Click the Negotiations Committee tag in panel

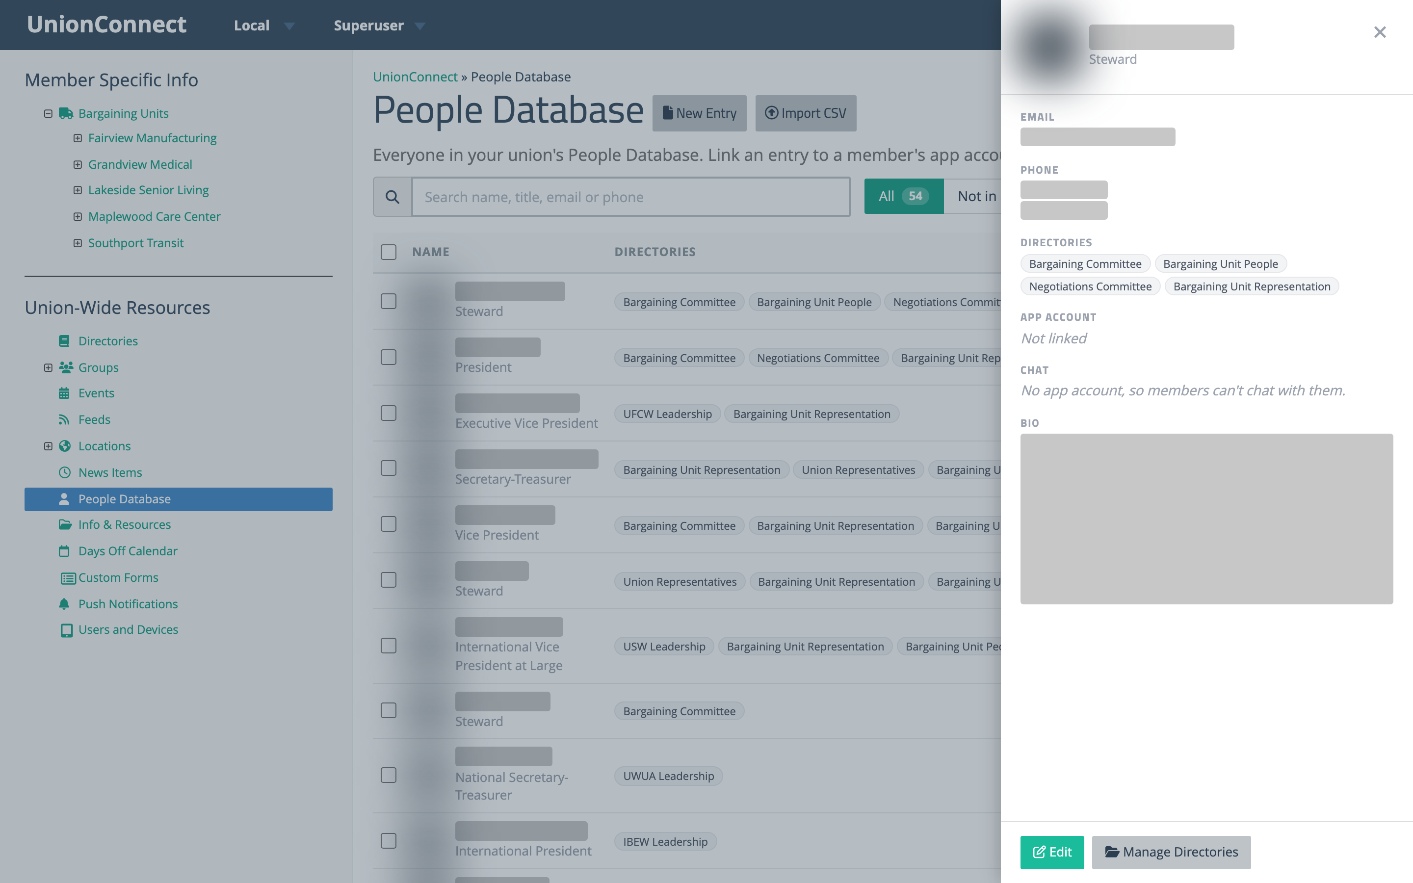[x=1090, y=286]
